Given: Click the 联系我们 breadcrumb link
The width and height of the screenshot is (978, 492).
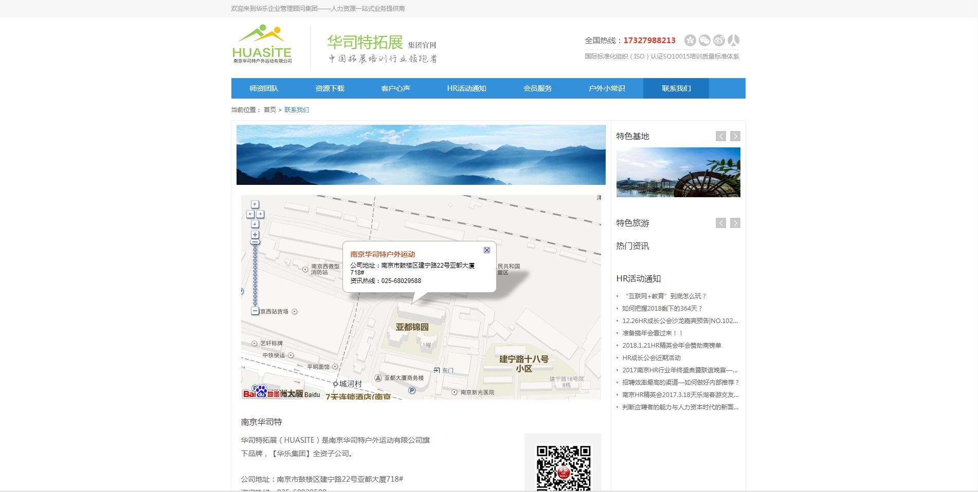Looking at the screenshot, I should click(x=297, y=110).
